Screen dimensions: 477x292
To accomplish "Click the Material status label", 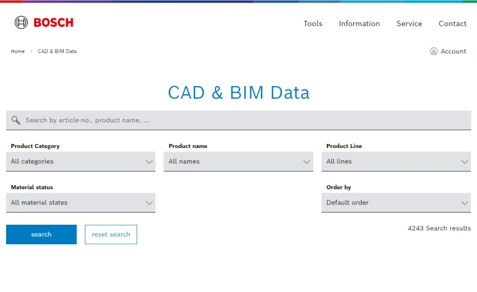I will (x=32, y=187).
